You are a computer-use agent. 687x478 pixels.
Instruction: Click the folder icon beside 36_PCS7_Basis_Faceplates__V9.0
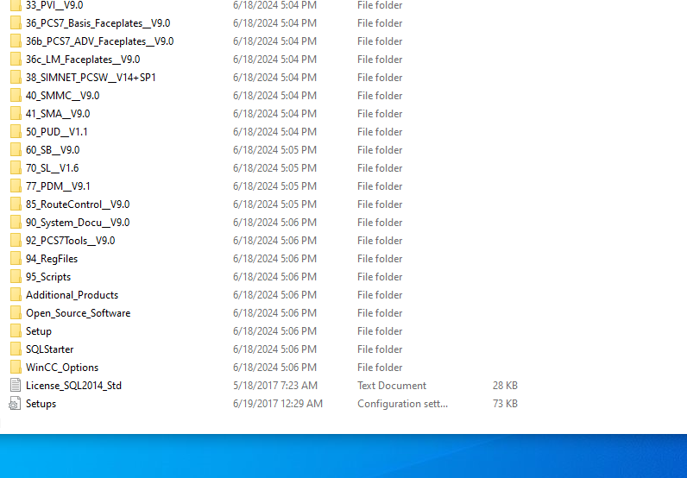(16, 22)
